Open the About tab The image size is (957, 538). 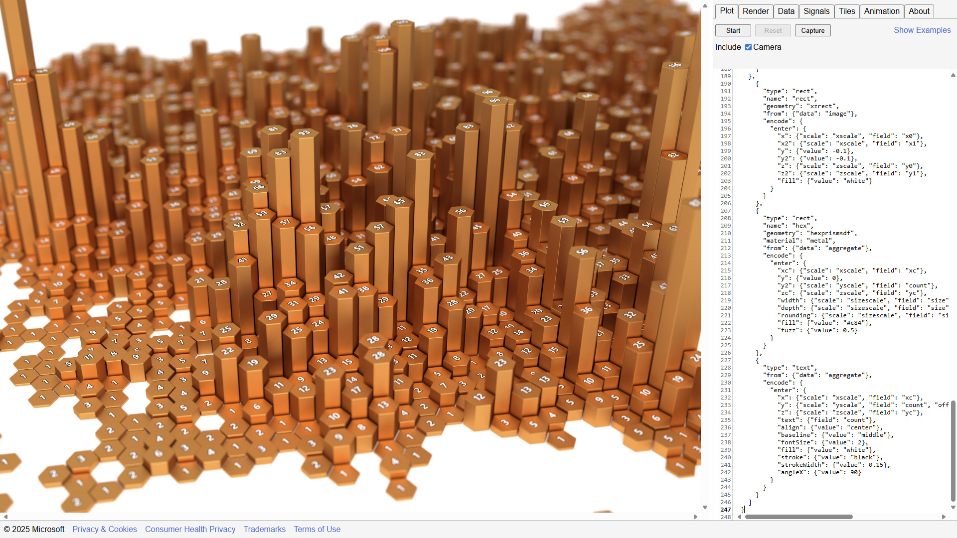pos(919,11)
